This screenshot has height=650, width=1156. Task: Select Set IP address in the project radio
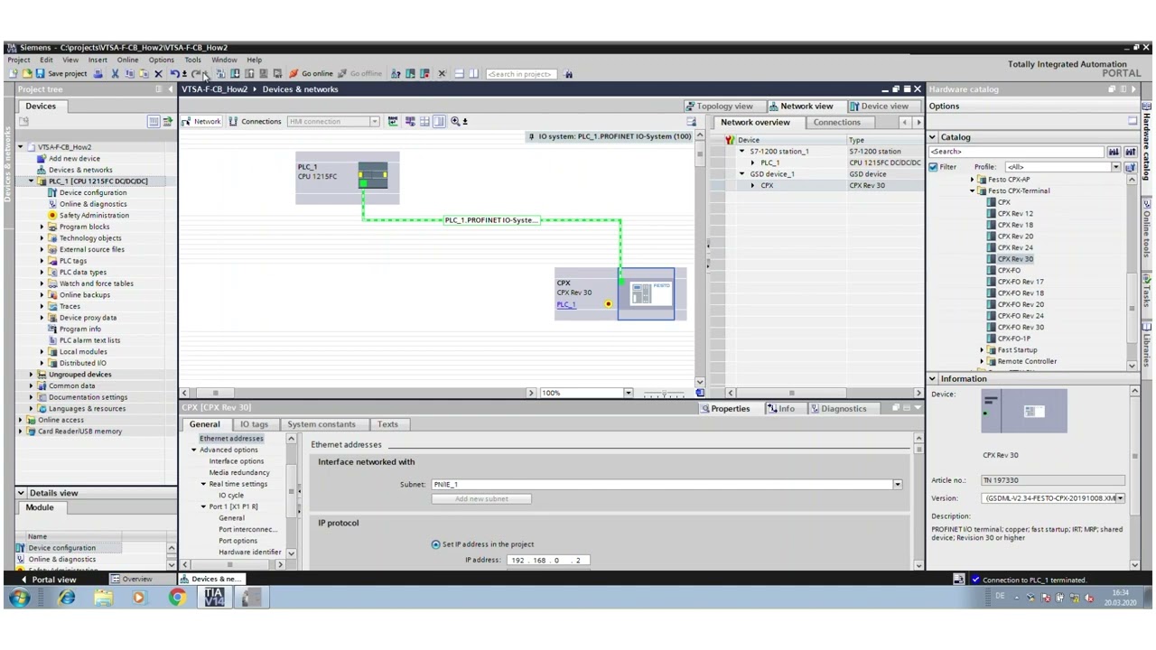436,544
